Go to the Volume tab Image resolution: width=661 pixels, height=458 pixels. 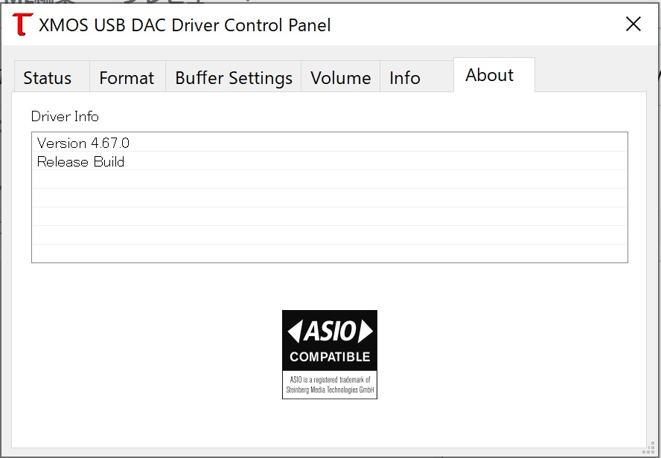(340, 77)
